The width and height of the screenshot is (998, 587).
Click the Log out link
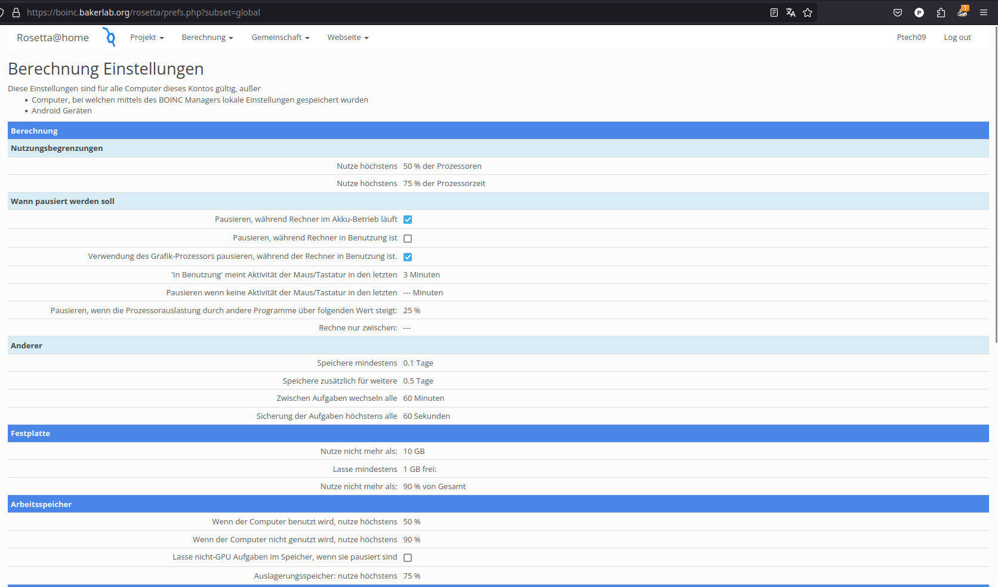[957, 38]
